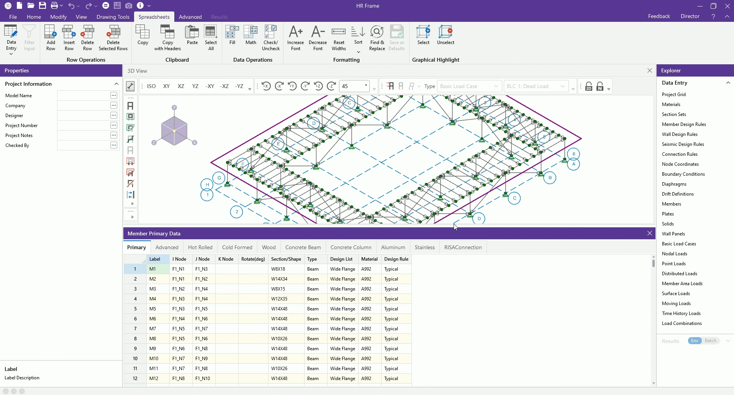Viewport: 734px width, 395px height.
Task: Toggle the 2D view lock in the 3D View toolbar
Action: click(589, 86)
